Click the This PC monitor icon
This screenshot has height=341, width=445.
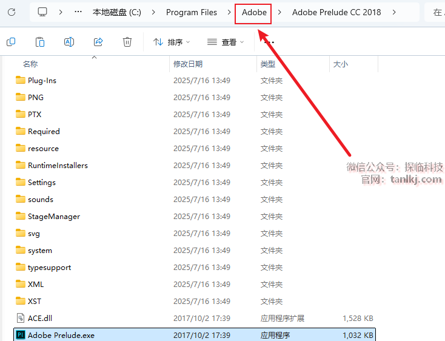pos(42,12)
